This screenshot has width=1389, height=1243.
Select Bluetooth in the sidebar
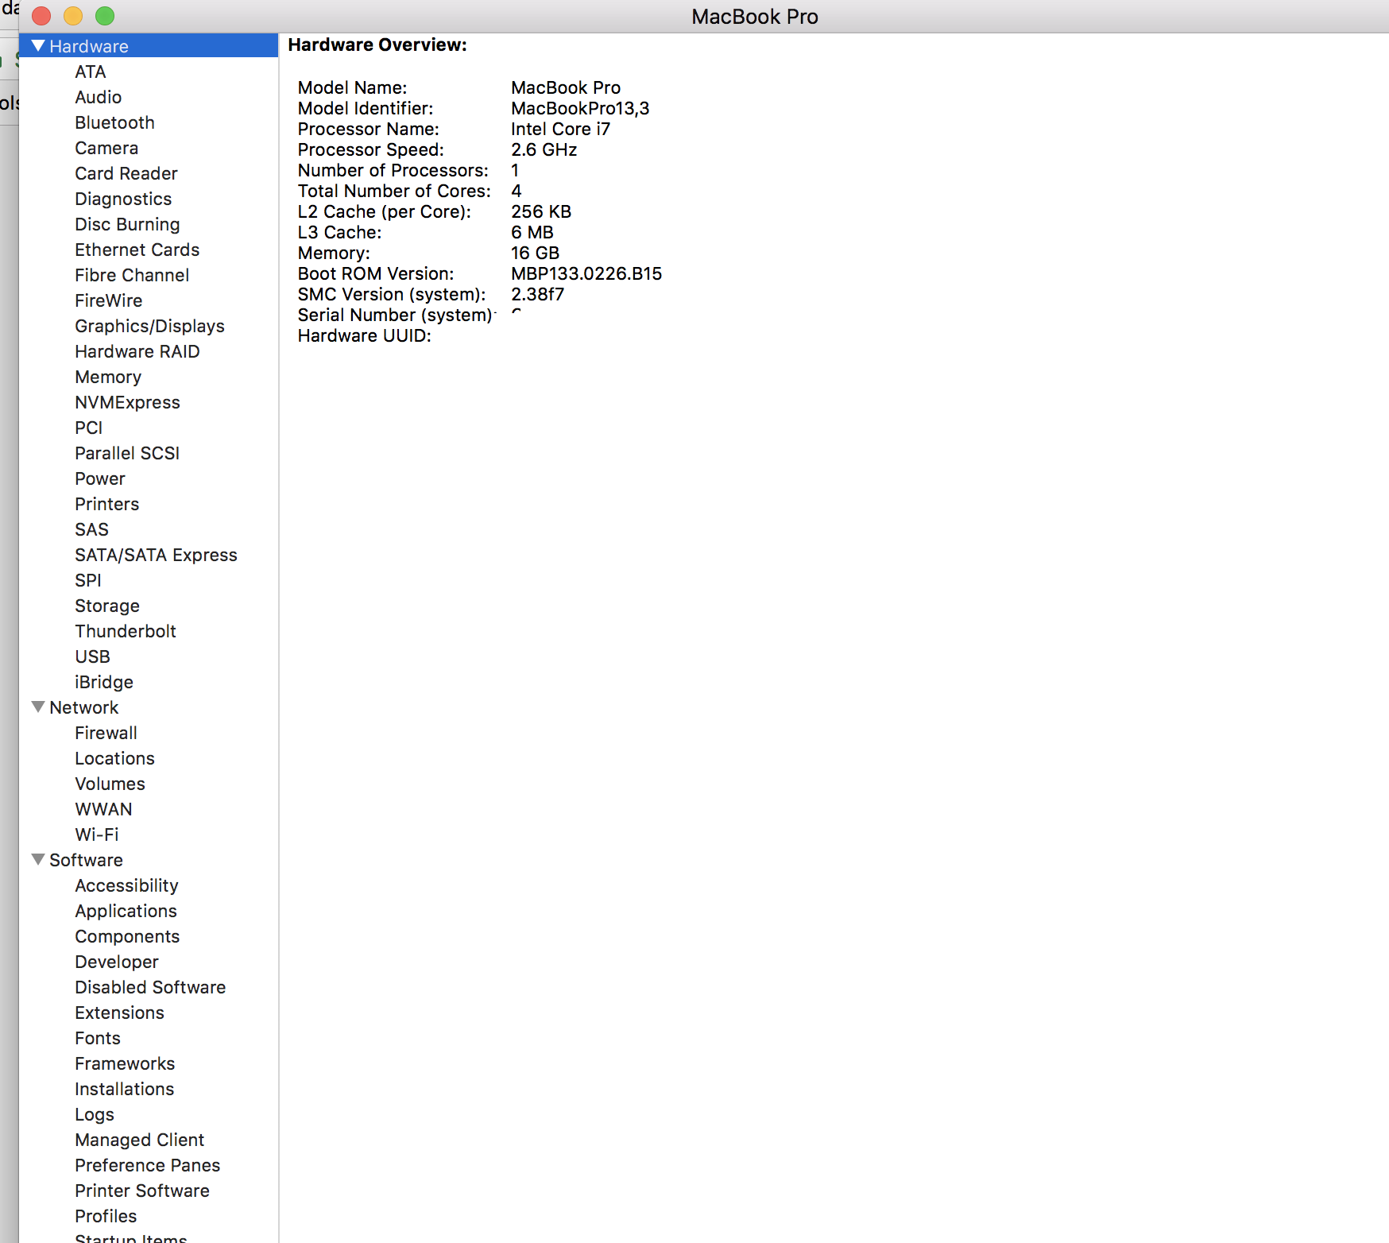point(114,122)
